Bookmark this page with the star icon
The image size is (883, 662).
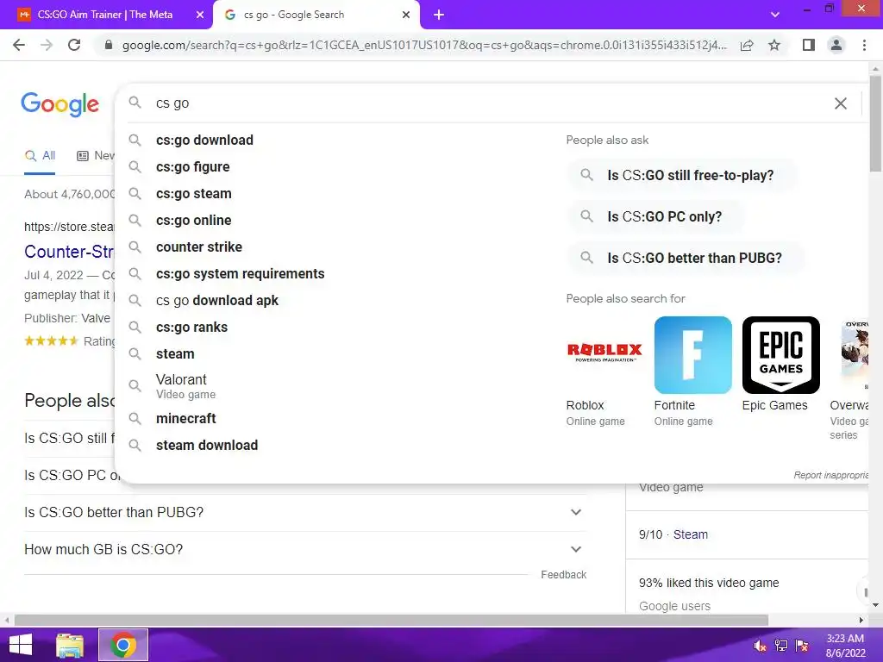[774, 45]
